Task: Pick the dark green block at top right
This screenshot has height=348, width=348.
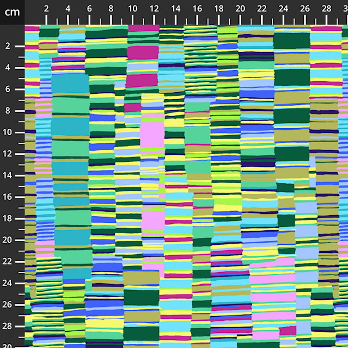Action: (x=291, y=41)
